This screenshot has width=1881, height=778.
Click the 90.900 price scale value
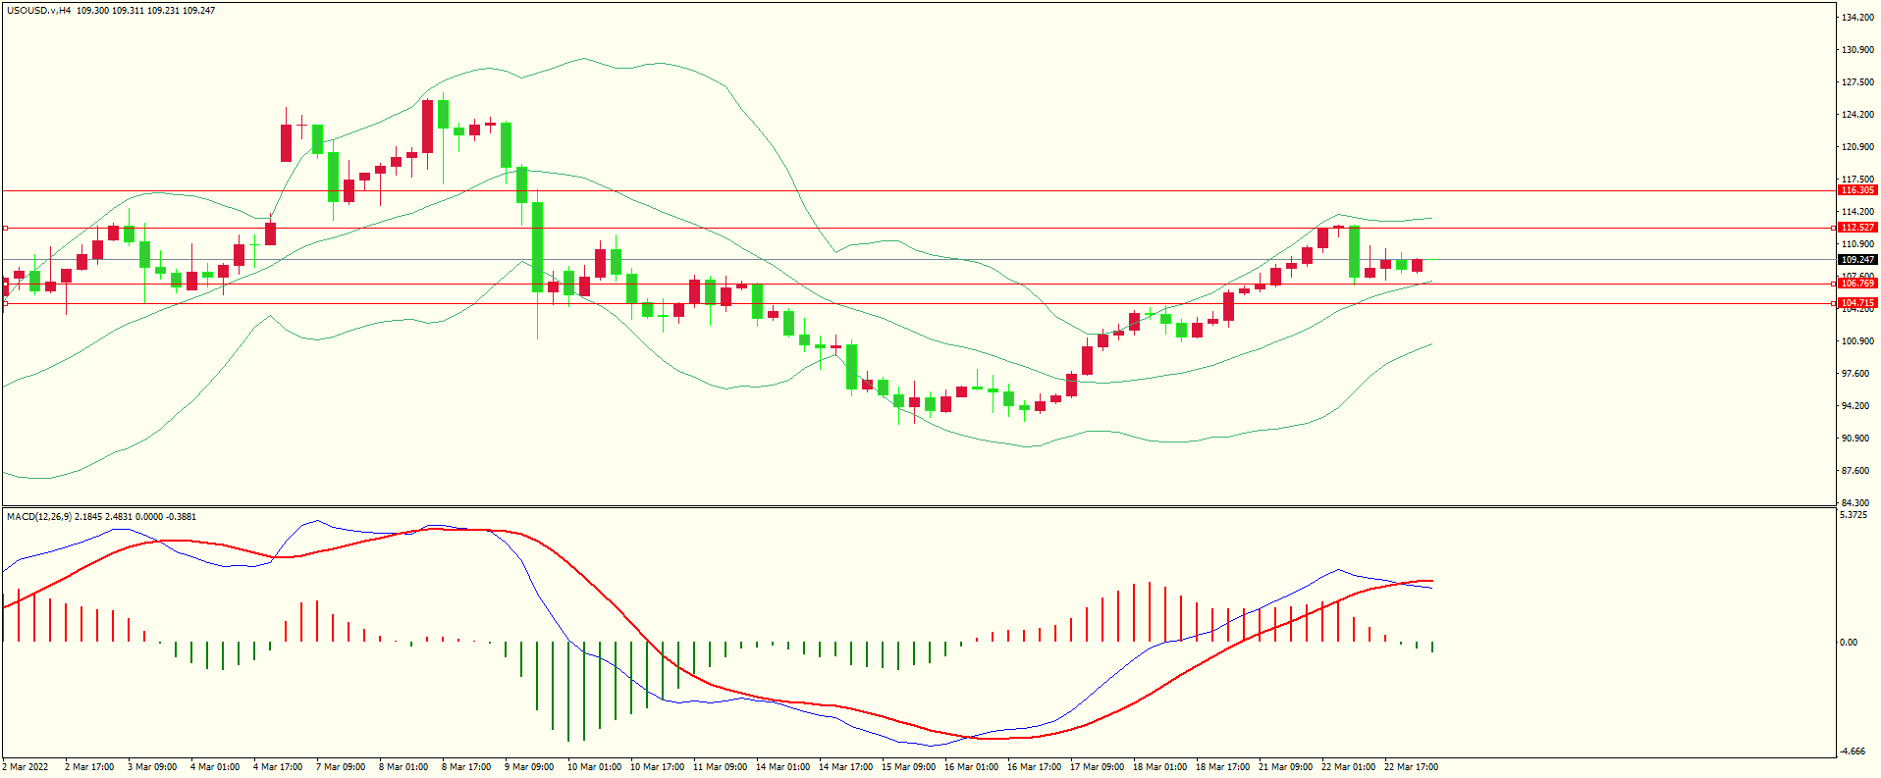tap(1855, 439)
